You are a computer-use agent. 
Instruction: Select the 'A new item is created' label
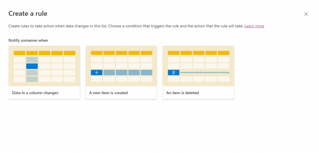pyautogui.click(x=108, y=93)
